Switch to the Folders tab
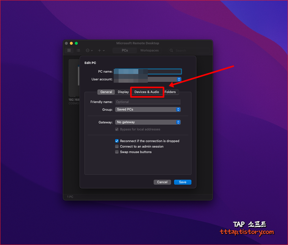 (170, 92)
